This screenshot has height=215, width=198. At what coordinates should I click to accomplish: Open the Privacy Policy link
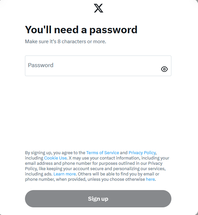(x=142, y=153)
